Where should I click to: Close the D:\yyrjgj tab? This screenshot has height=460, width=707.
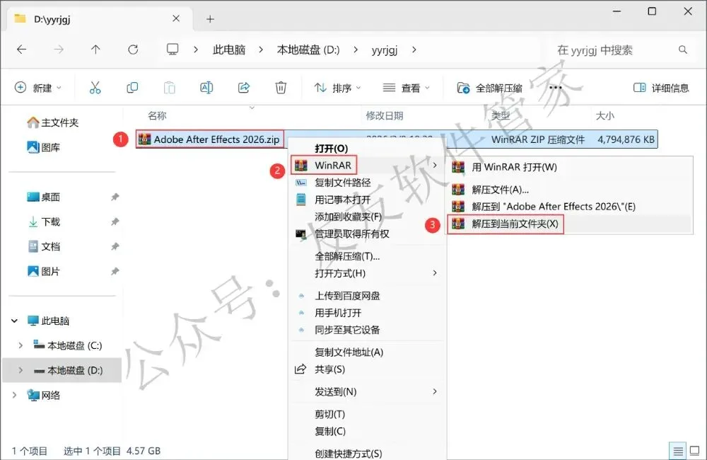(x=176, y=18)
